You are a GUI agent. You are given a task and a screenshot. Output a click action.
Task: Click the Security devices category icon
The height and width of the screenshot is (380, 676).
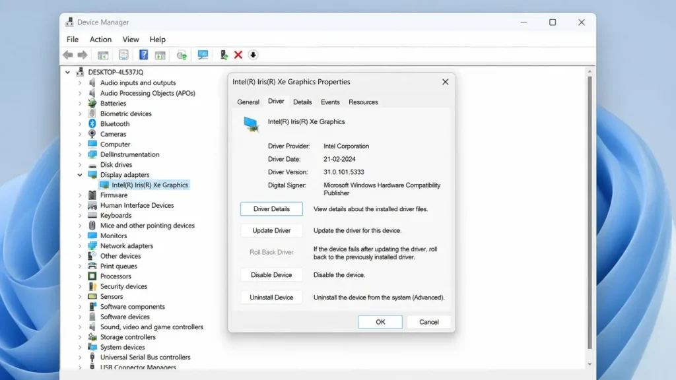(x=92, y=286)
